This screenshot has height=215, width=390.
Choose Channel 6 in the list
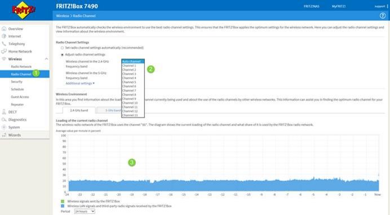tap(133, 86)
